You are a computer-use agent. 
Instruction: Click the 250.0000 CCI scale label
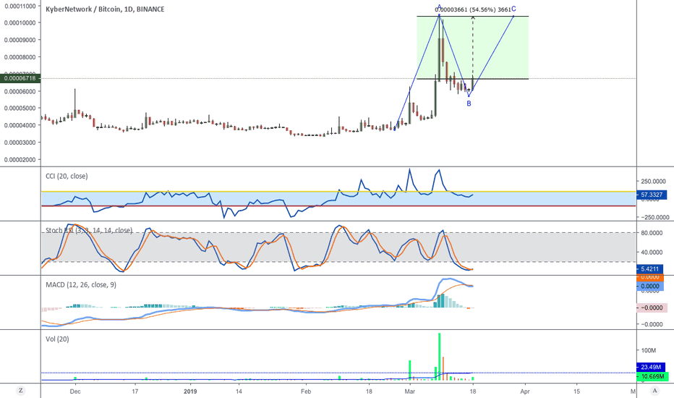coord(654,182)
